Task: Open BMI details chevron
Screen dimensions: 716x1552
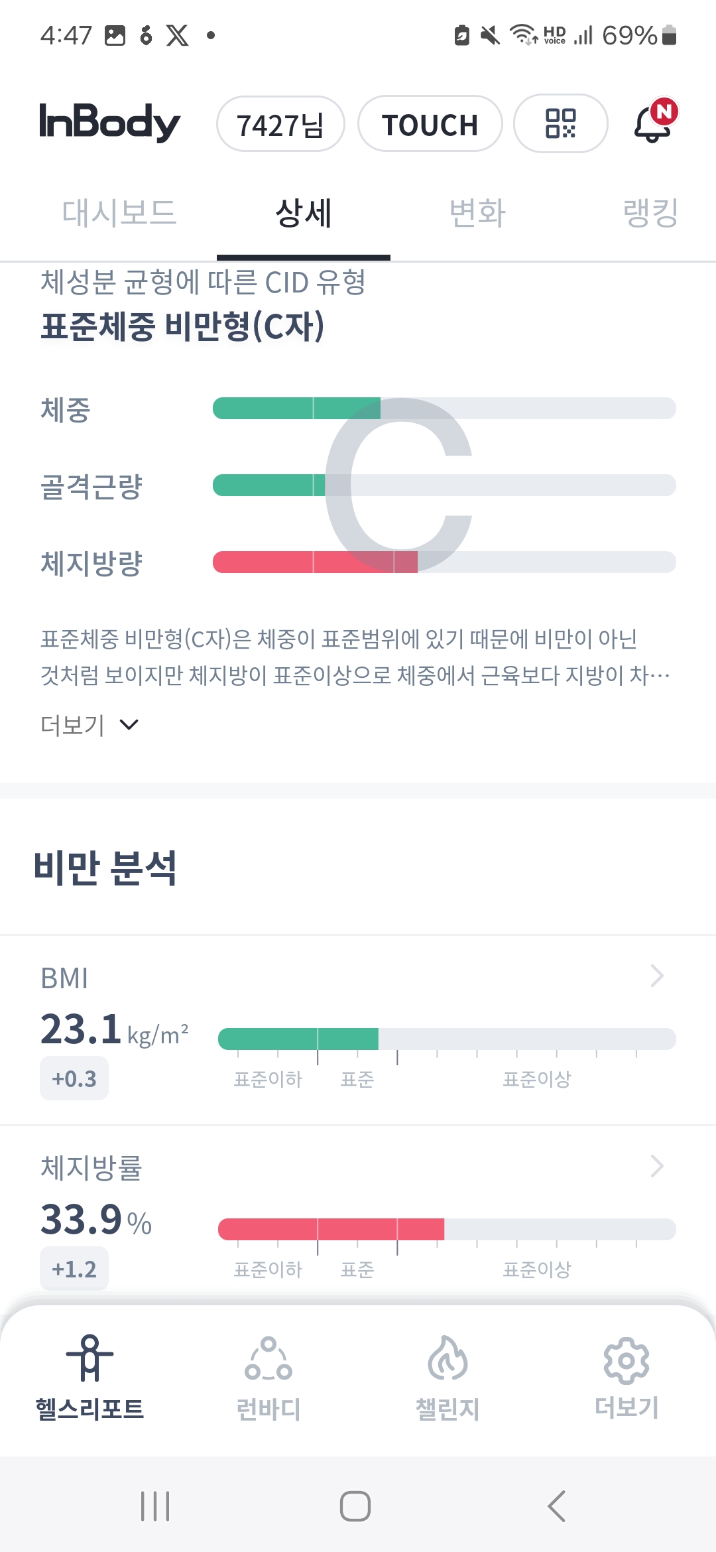Action: (x=656, y=976)
